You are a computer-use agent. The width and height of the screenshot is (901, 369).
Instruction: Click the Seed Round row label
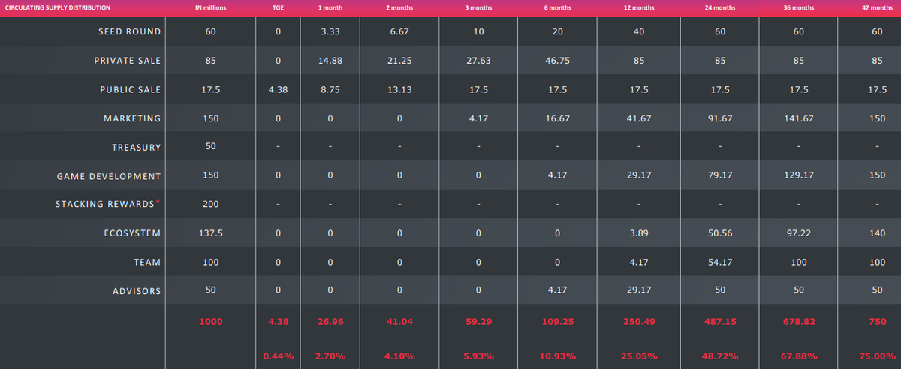click(129, 32)
